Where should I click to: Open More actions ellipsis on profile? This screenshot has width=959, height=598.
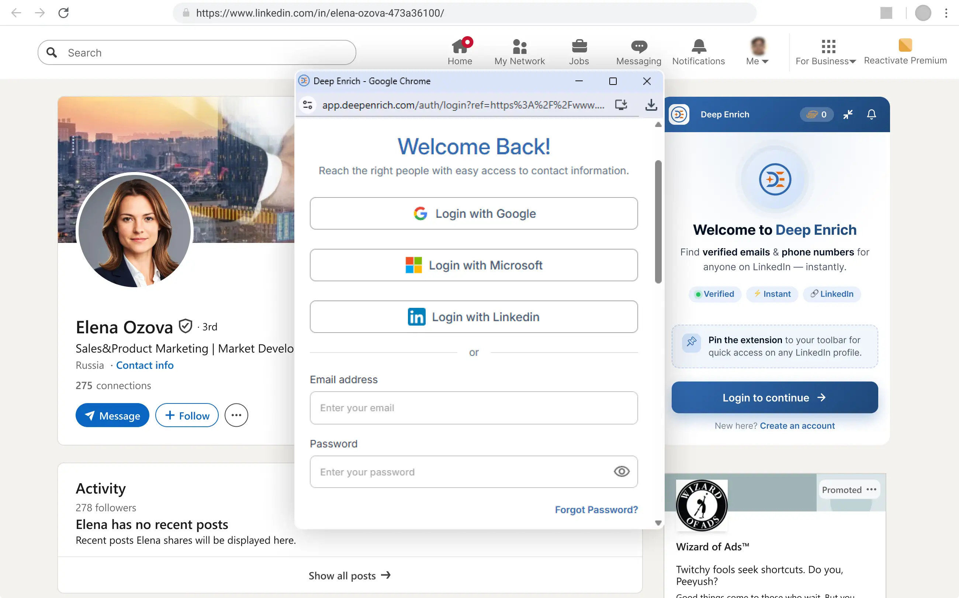coord(236,415)
